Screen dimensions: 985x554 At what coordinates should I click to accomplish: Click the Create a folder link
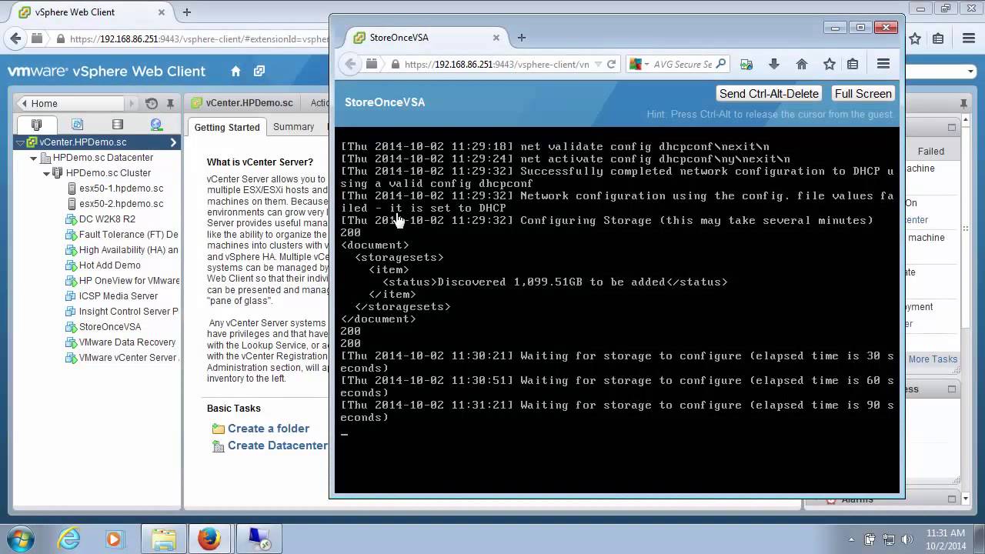point(268,429)
